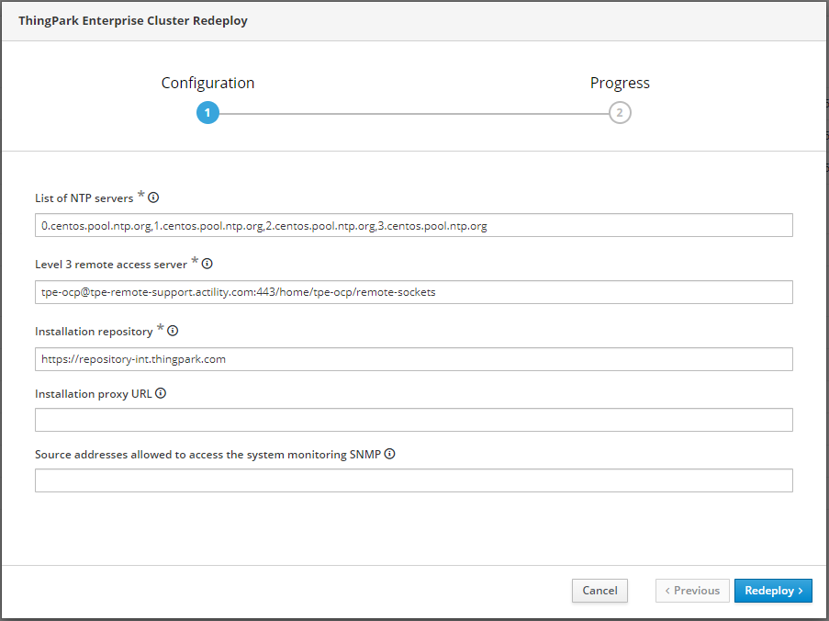Screen dimensions: 829x621
Task: Click the Installation repository URL field
Action: [413, 359]
